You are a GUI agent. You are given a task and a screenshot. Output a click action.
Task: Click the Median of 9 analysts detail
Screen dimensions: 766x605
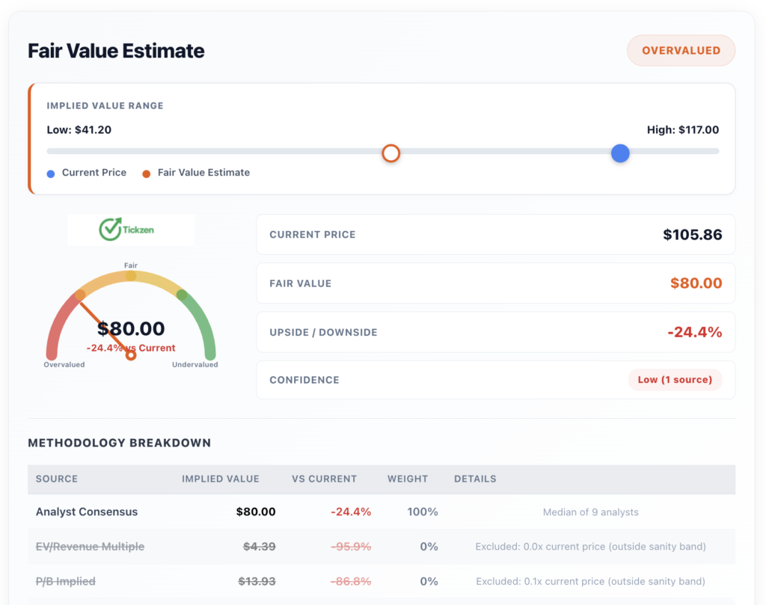pos(591,512)
